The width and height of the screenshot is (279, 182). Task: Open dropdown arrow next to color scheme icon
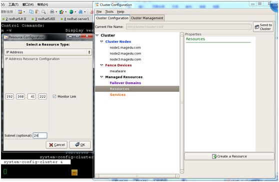click(66, 12)
